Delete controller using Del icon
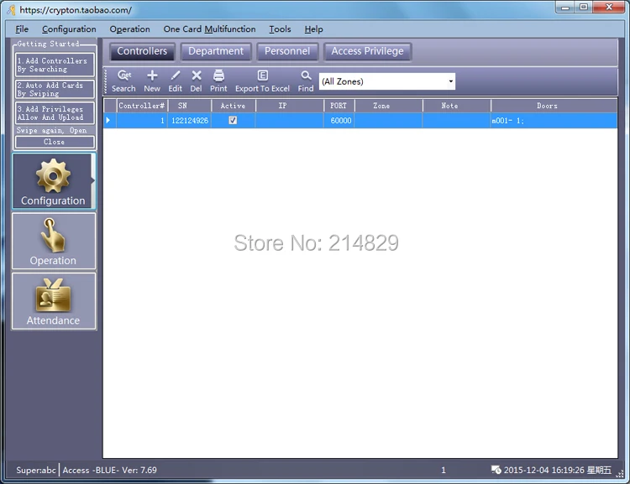630x484 pixels. 196,81
